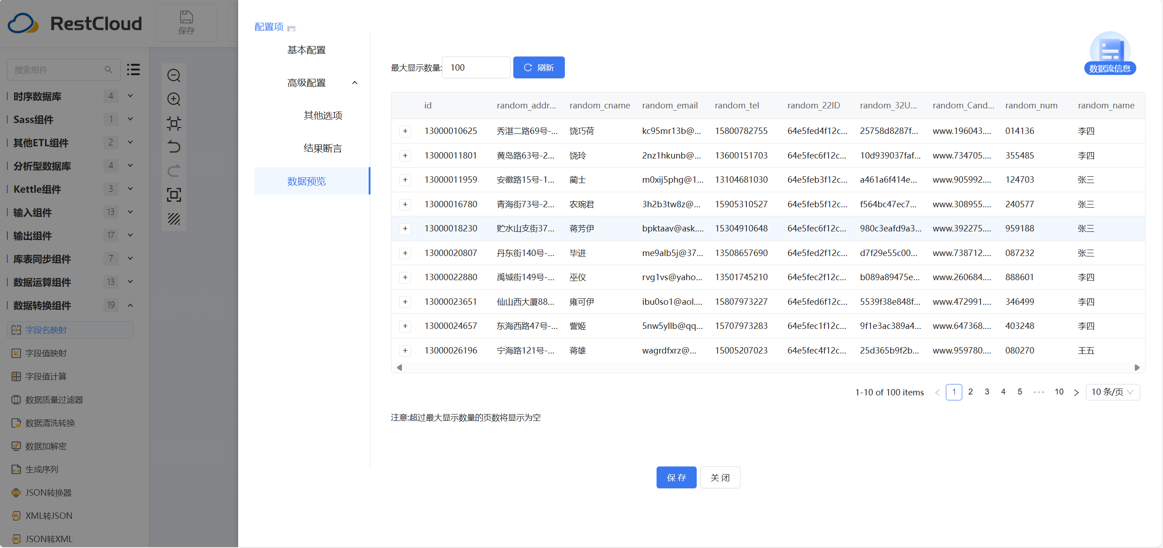
Task: Click the 最大显示数量 input field
Action: tap(476, 67)
